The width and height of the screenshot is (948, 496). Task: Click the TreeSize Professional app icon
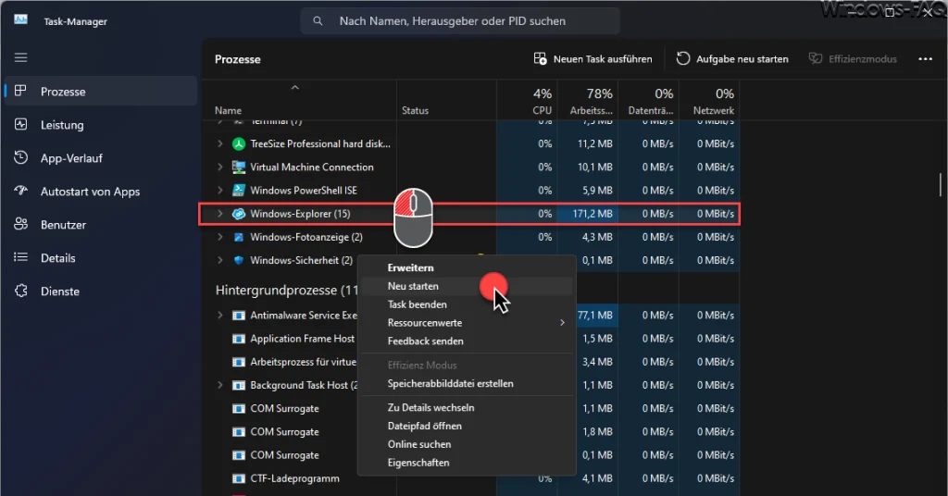239,143
